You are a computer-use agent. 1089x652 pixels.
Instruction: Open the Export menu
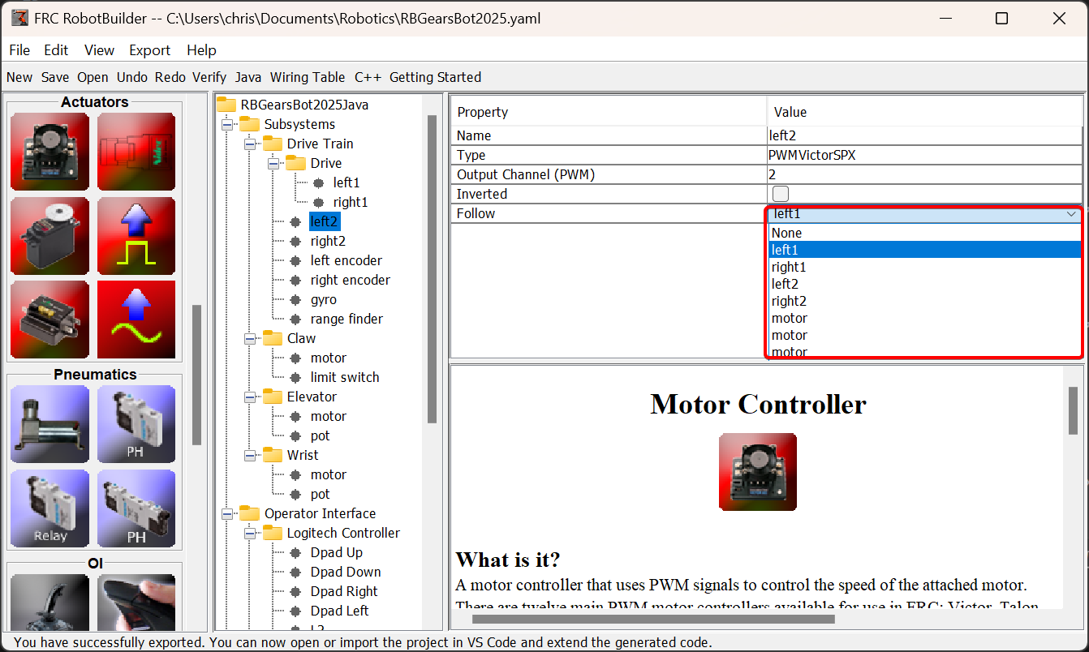click(x=149, y=50)
